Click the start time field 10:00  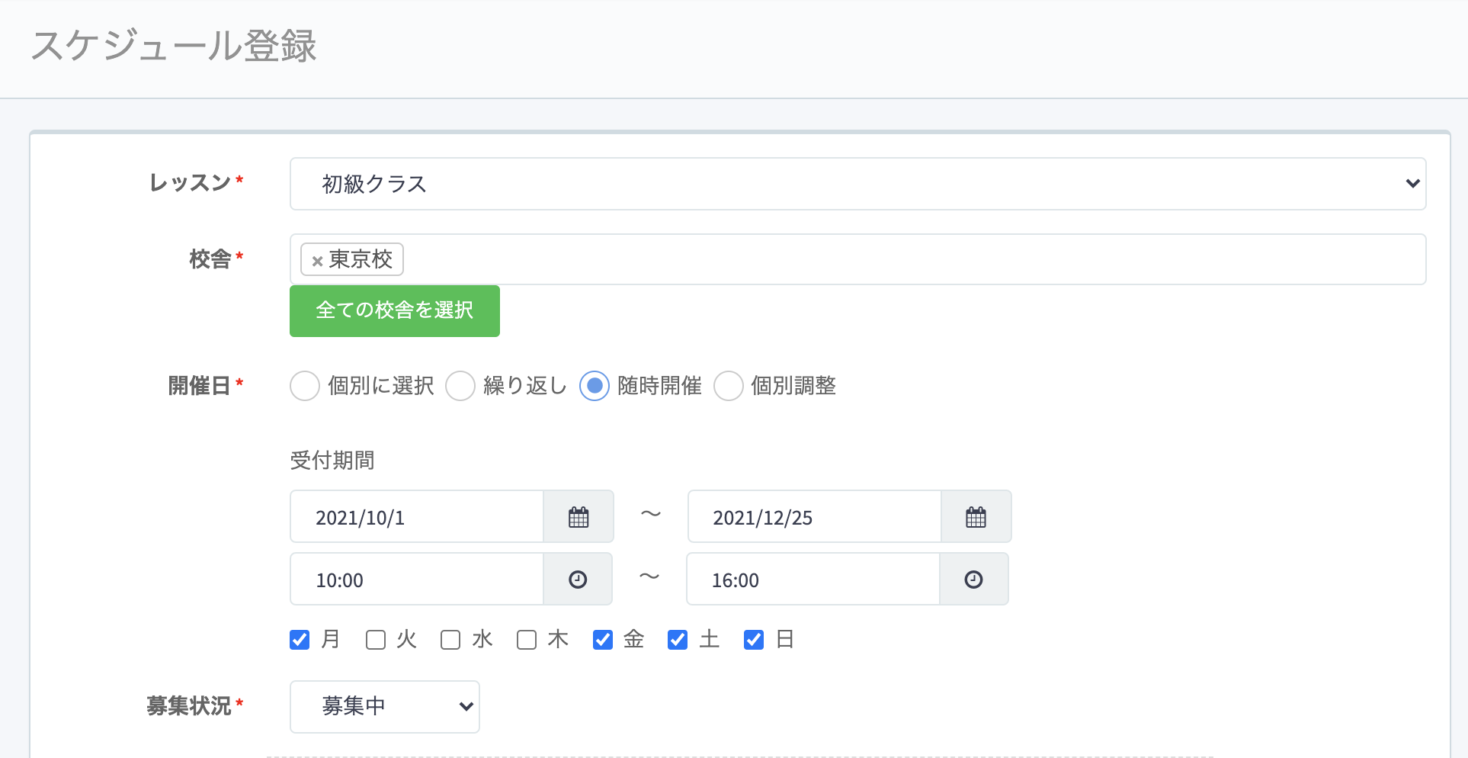point(417,580)
